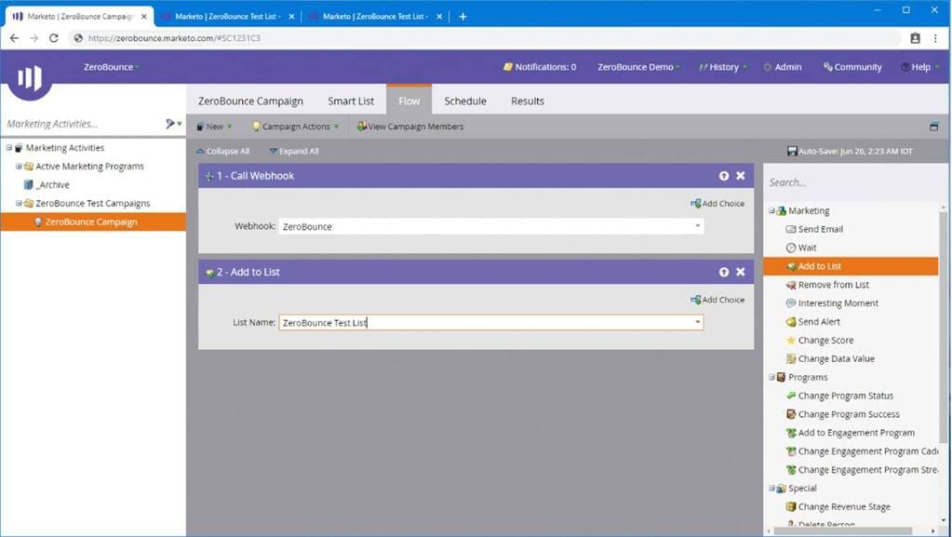Choose the Interesting Moment icon
Image resolution: width=952 pixels, height=537 pixels.
tap(790, 303)
